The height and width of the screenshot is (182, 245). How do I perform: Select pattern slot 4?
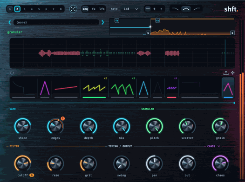(32, 9)
